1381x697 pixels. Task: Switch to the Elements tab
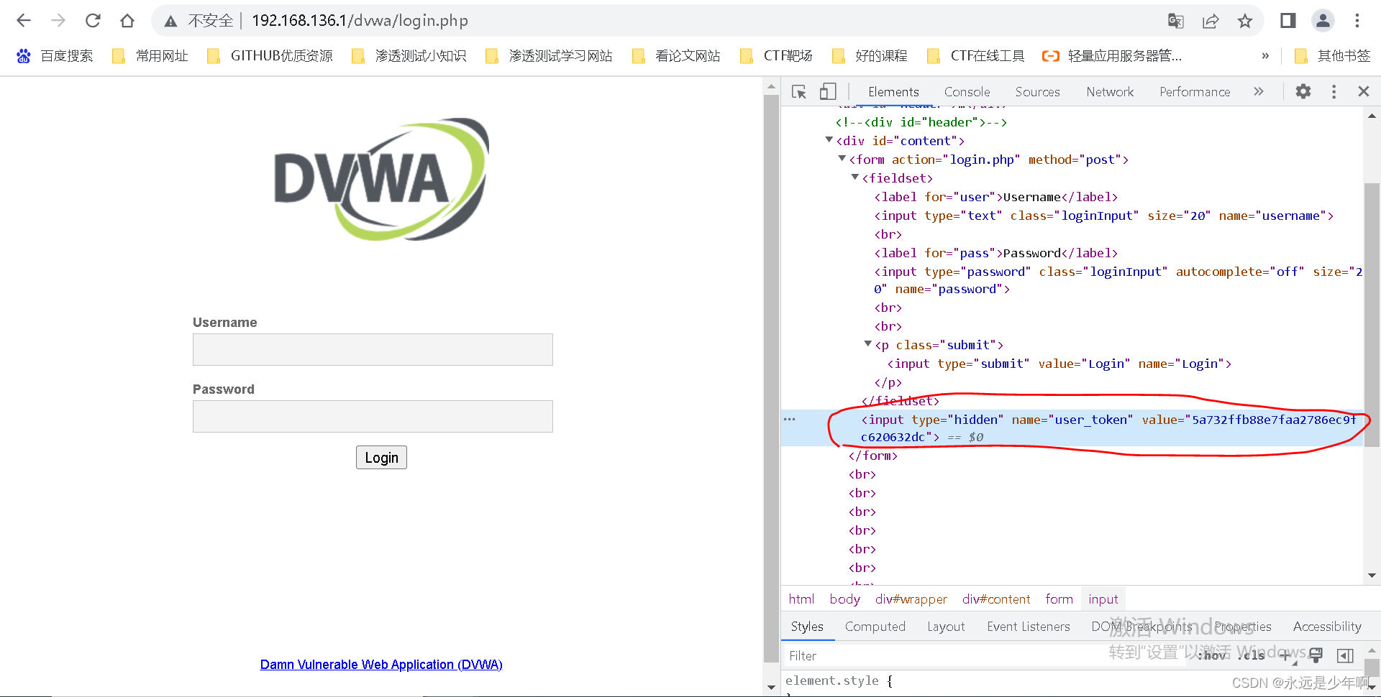[893, 92]
